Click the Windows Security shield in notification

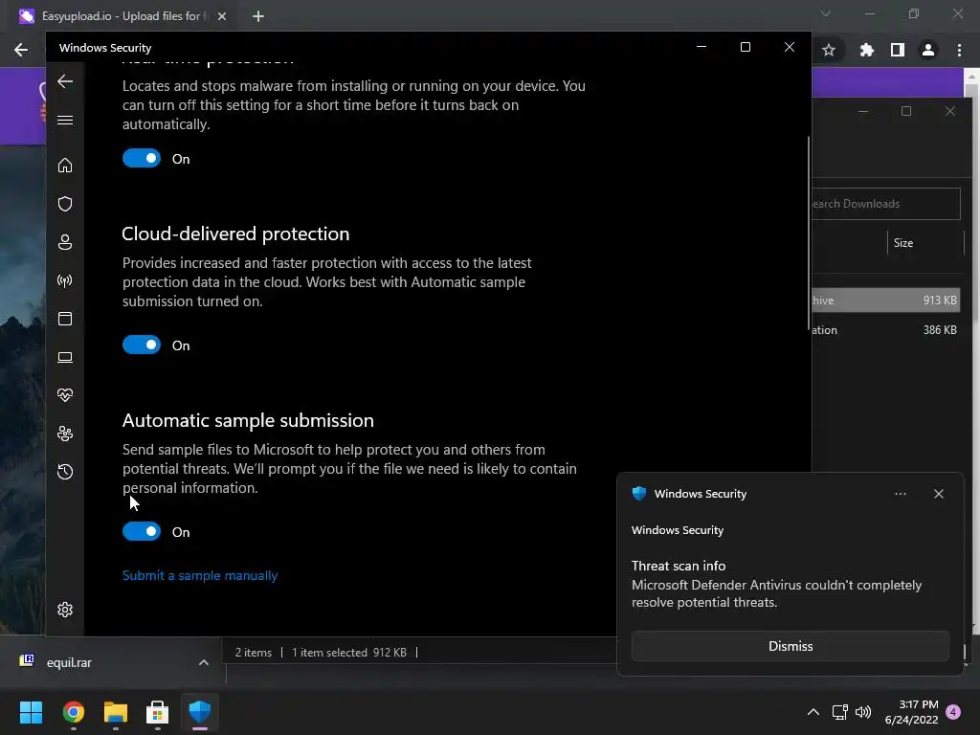point(638,493)
